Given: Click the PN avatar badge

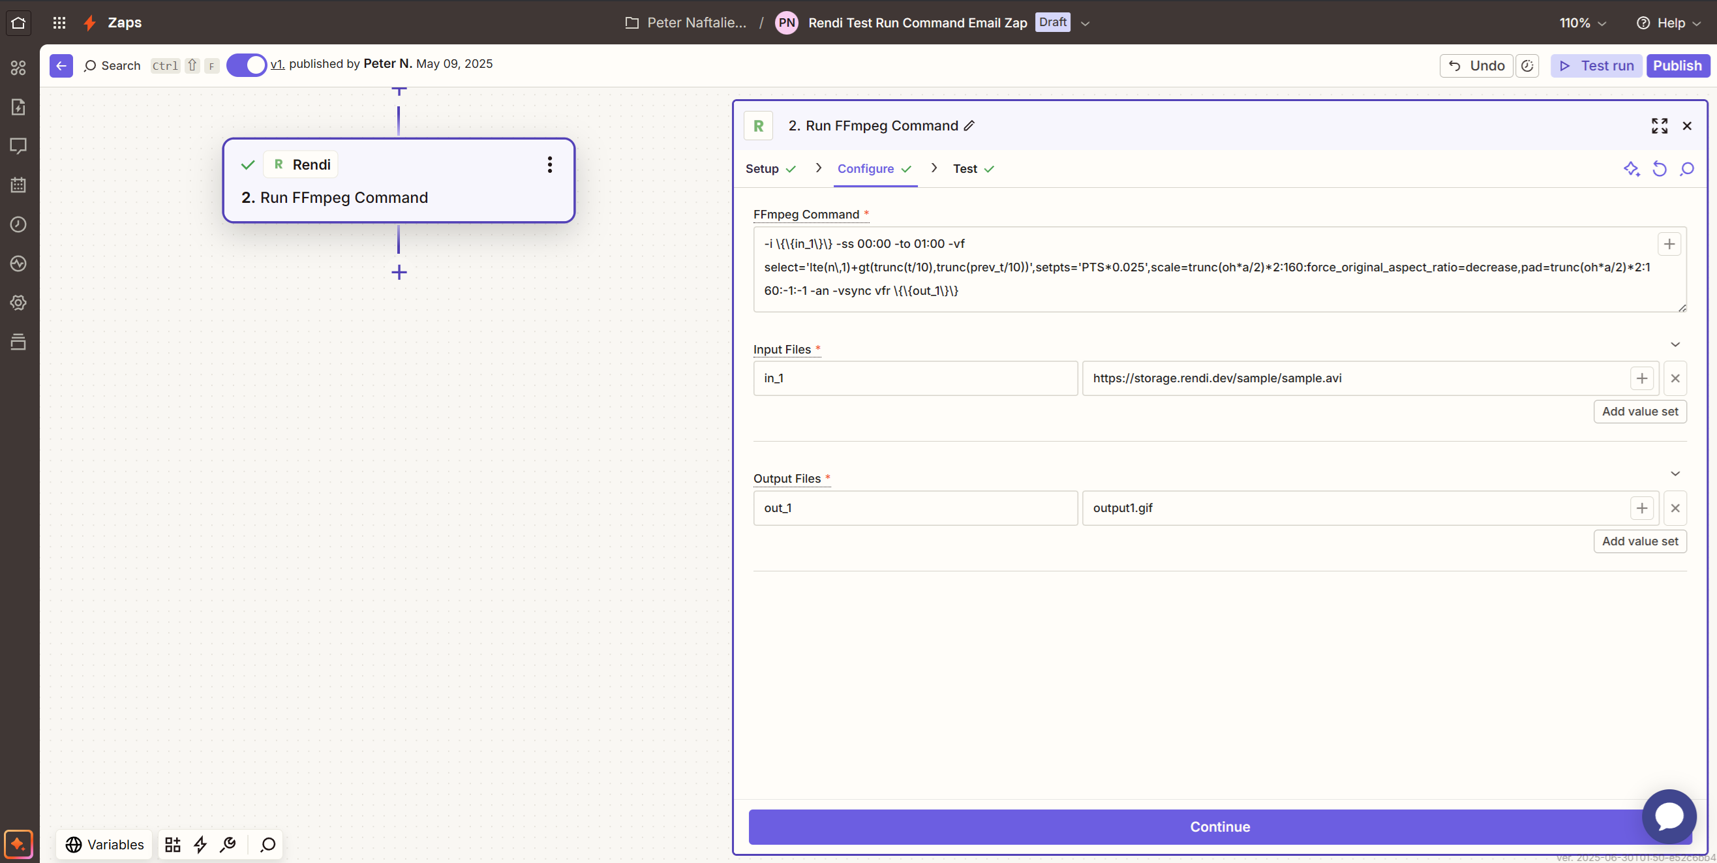Looking at the screenshot, I should click(787, 23).
